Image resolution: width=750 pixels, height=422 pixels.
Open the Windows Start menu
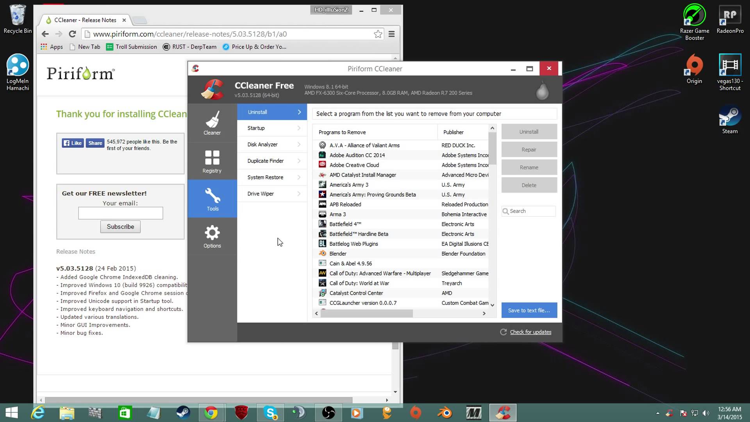click(x=11, y=413)
